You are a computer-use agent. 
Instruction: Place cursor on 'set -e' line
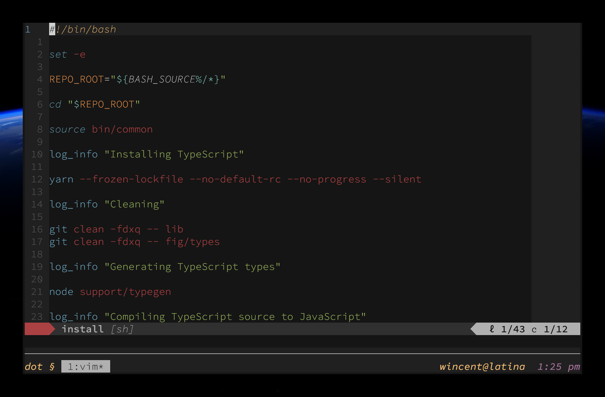[67, 54]
